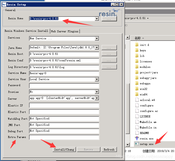Click the Elastic IP input field

click(x=64, y=105)
